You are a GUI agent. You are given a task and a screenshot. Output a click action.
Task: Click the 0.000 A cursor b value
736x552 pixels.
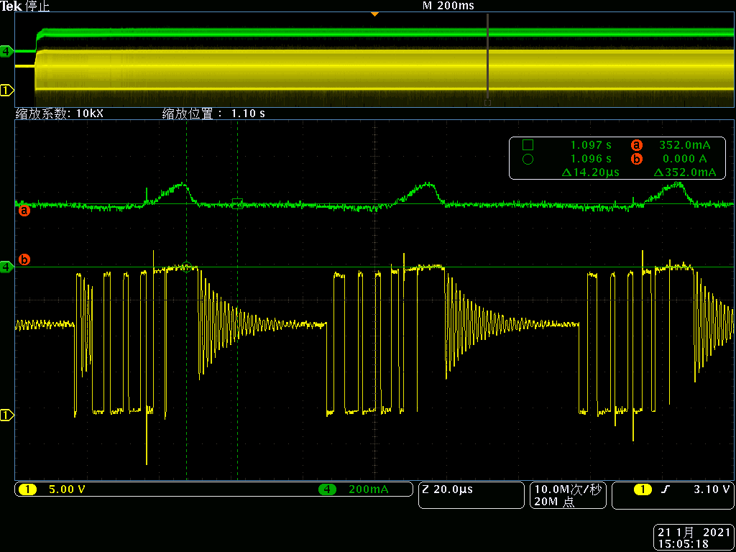click(685, 159)
